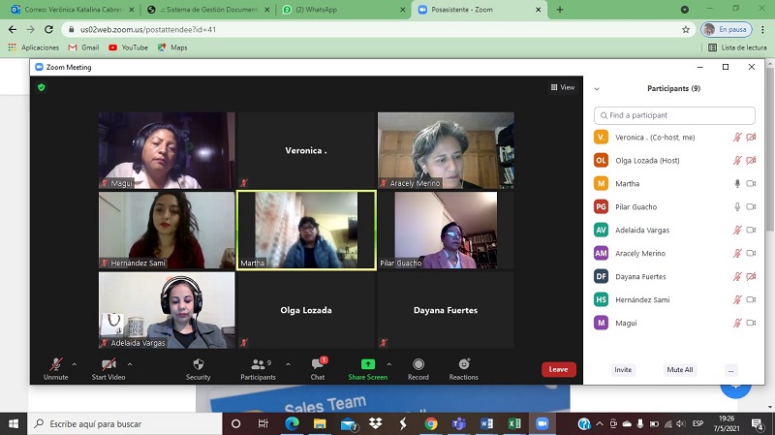The height and width of the screenshot is (435, 775).
Task: Toggle Start Video camera button
Action: pyautogui.click(x=108, y=365)
